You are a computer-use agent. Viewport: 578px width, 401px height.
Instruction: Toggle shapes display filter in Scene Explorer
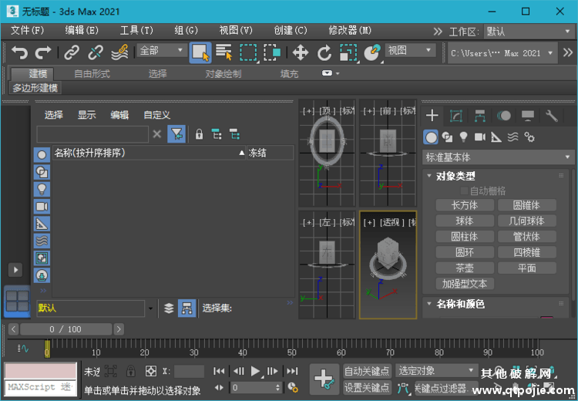click(42, 172)
